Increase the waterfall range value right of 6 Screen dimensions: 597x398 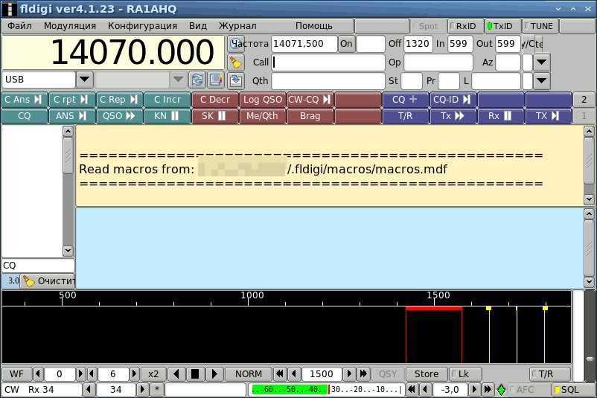[x=134, y=374]
